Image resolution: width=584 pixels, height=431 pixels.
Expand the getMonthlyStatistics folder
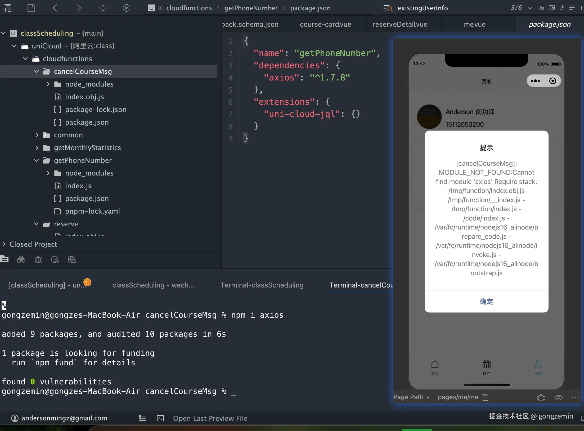click(37, 148)
